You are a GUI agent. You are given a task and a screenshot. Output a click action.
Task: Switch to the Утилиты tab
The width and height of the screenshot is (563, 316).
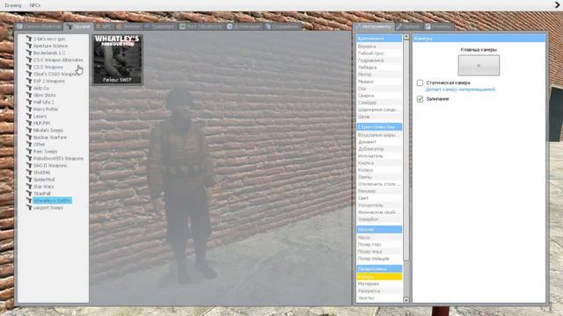(438, 26)
